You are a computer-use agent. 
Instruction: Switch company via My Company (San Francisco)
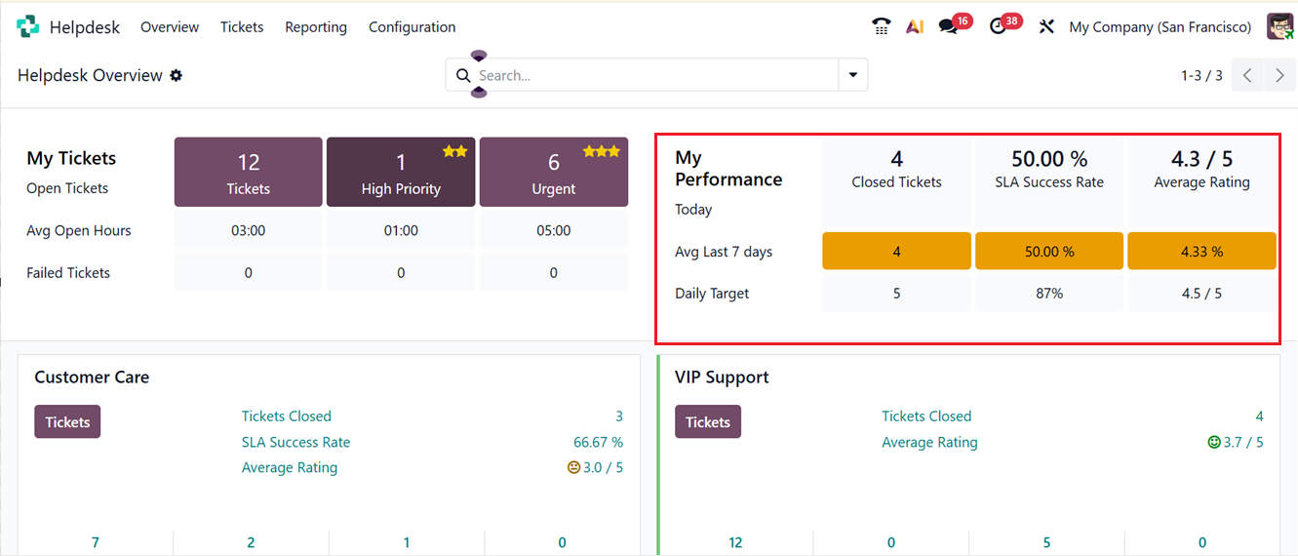coord(1160,27)
